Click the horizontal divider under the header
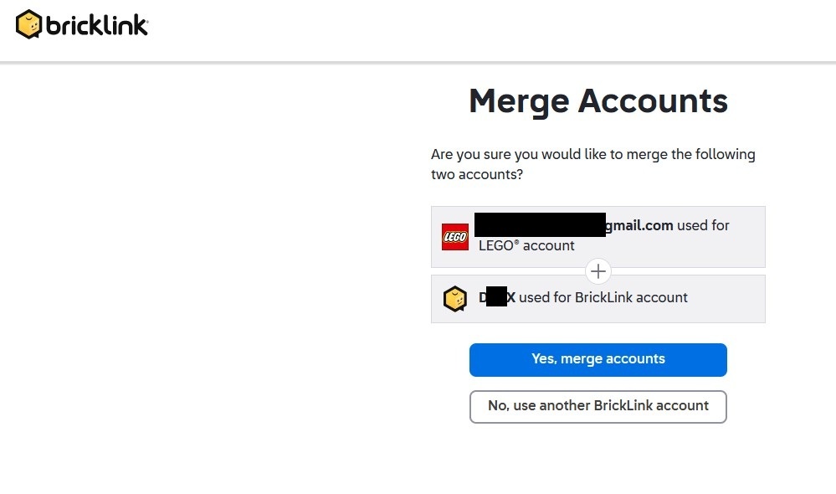This screenshot has width=836, height=494. (418, 63)
